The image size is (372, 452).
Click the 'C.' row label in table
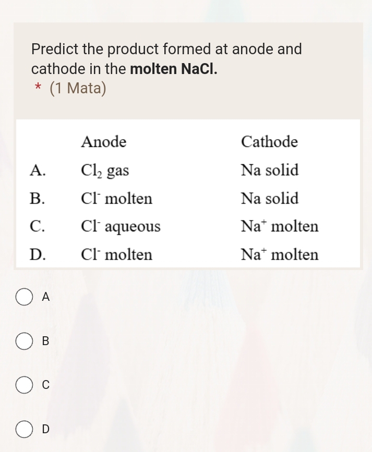38,227
